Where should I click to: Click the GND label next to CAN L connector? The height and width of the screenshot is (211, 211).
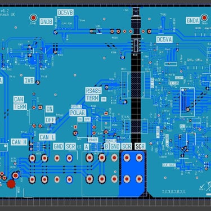[x=58, y=146]
